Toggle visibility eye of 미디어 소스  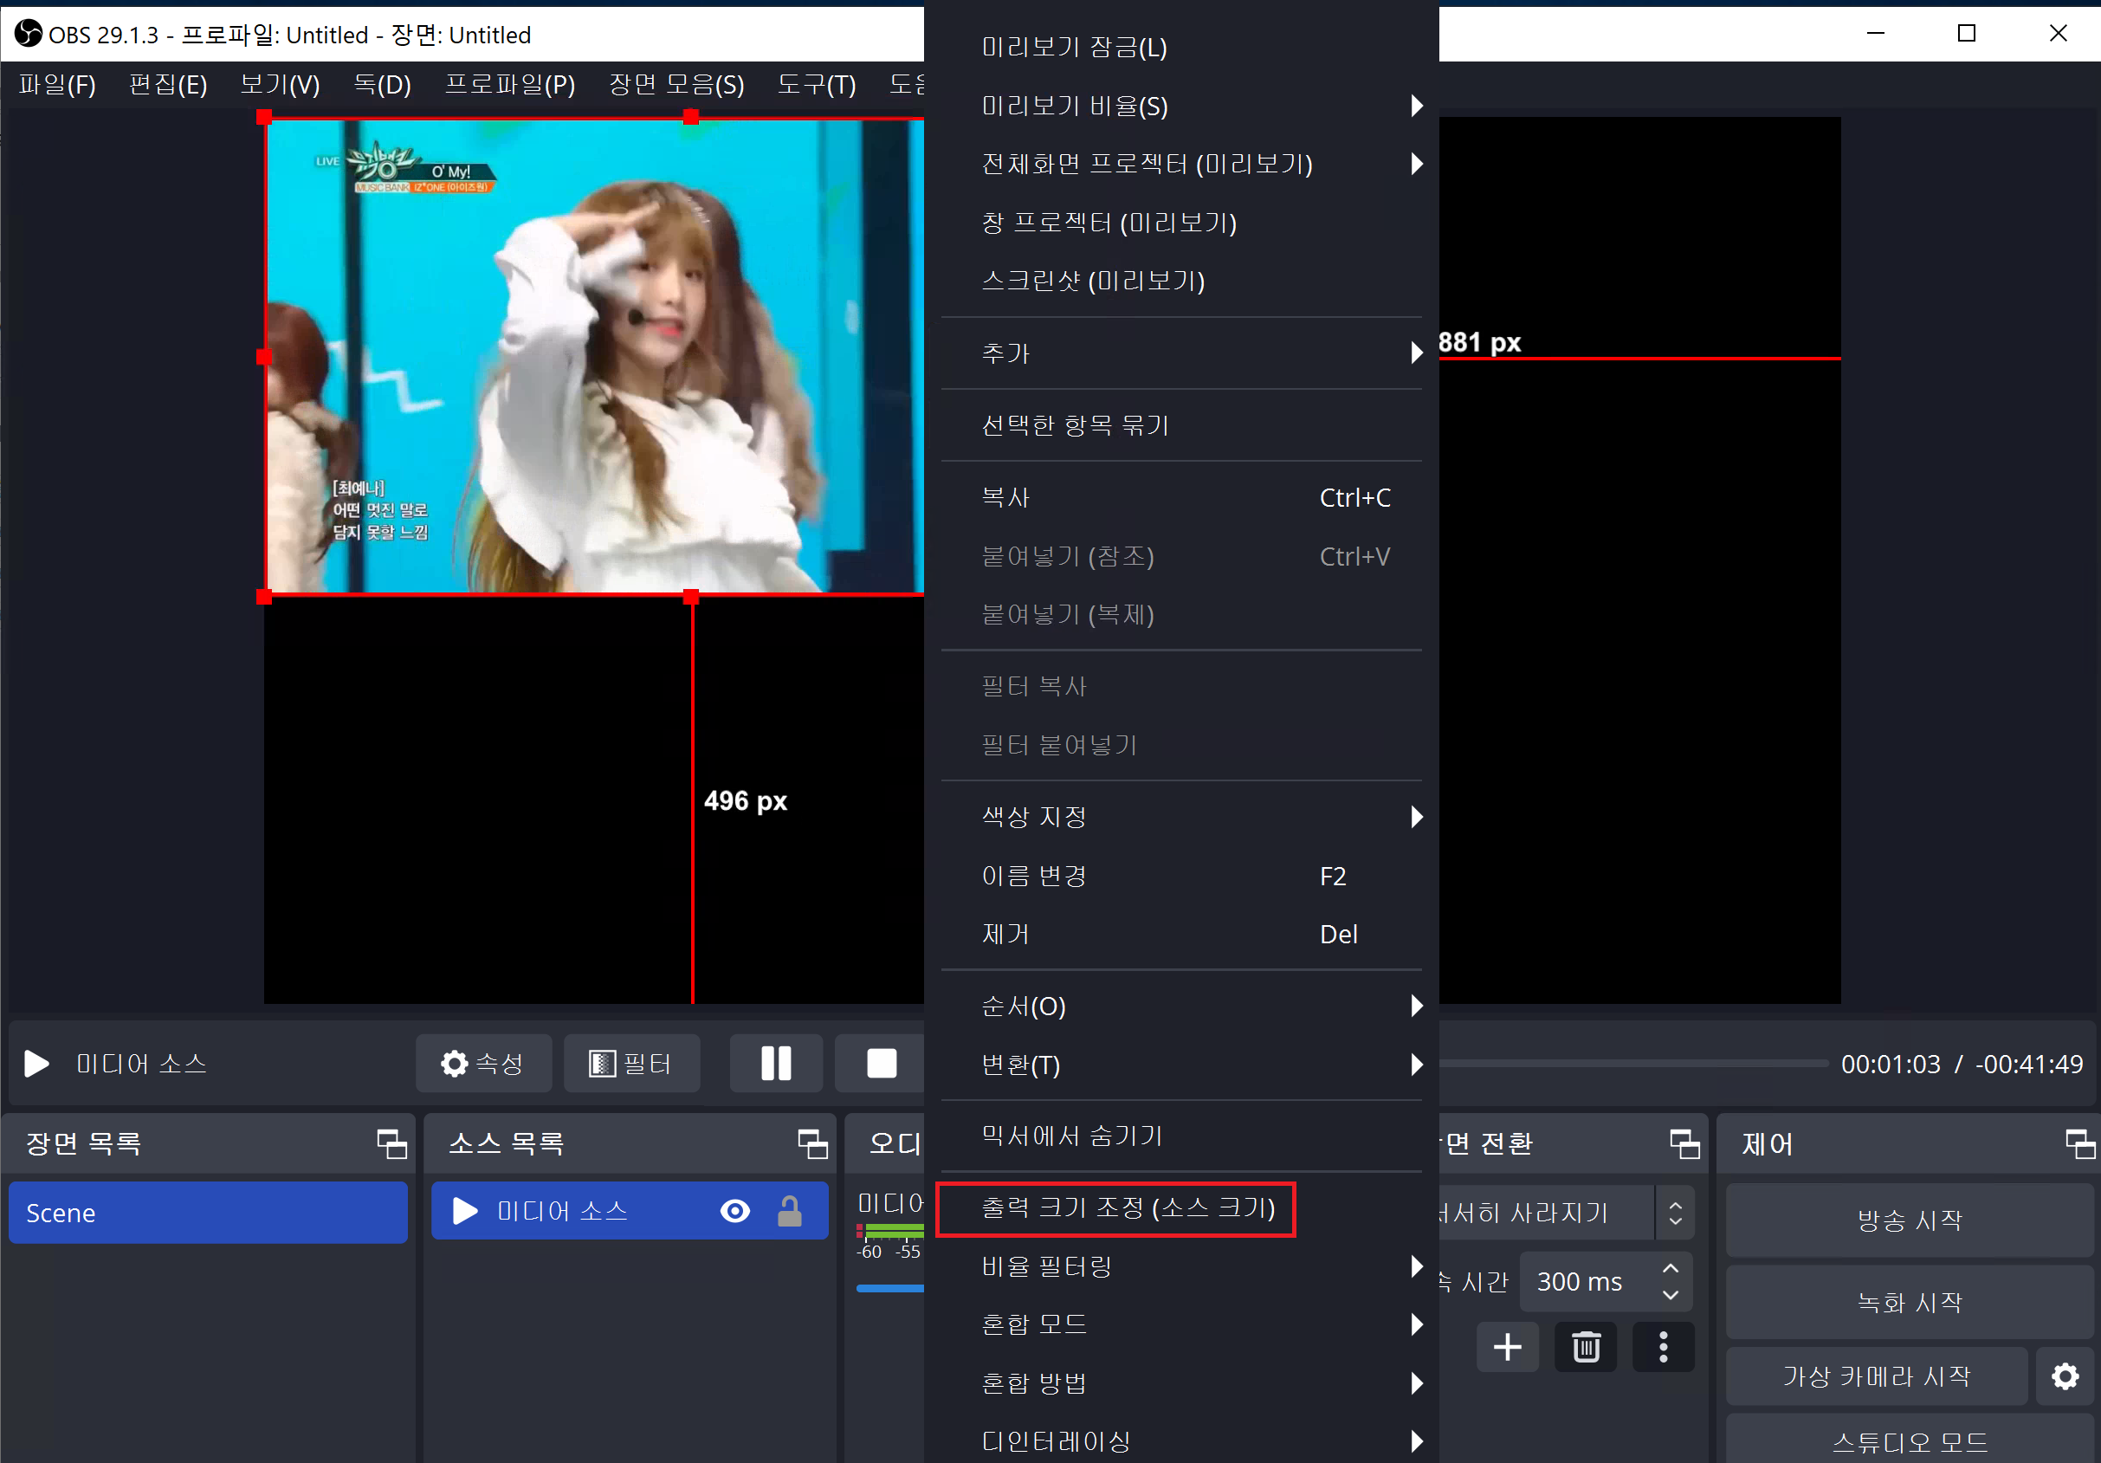click(x=734, y=1211)
